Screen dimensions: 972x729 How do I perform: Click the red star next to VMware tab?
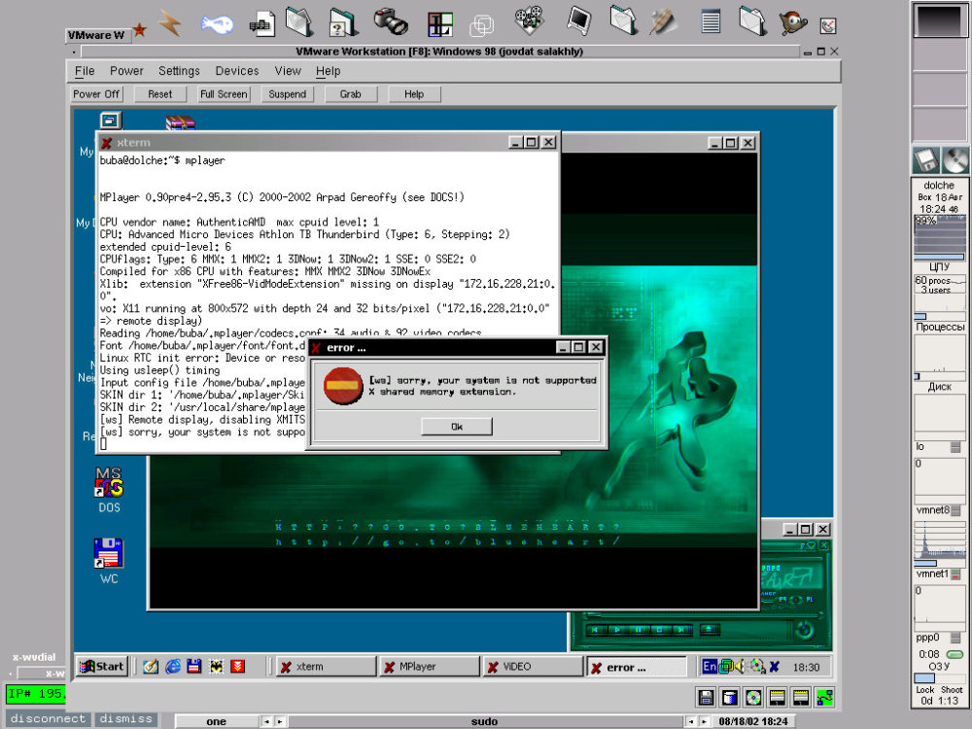tap(140, 29)
